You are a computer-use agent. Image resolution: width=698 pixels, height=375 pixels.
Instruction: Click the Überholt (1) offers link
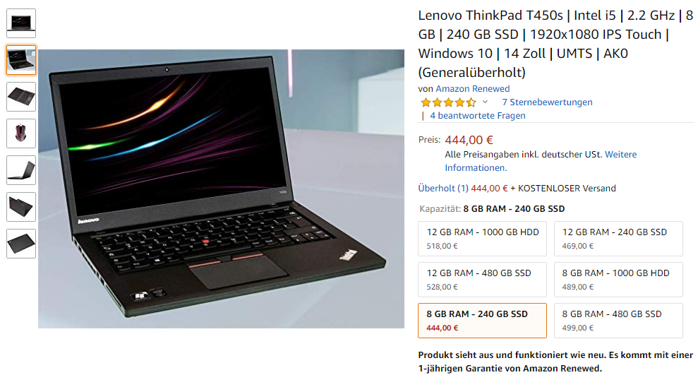click(x=443, y=188)
